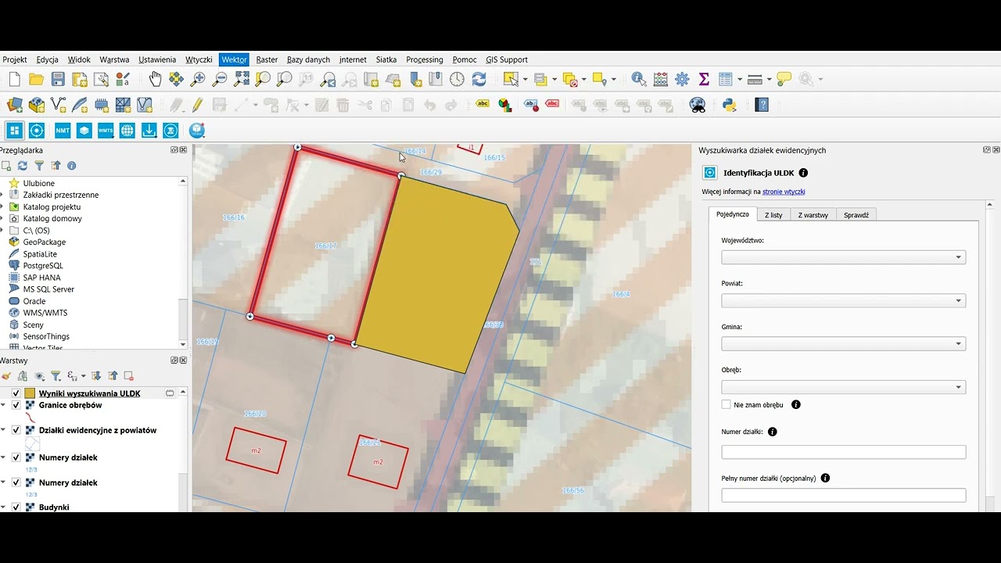1001x563 pixels.
Task: Show statistical summary sigma icon
Action: [704, 79]
